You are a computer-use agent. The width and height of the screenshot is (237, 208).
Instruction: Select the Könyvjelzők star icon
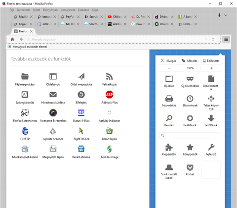(x=190, y=147)
